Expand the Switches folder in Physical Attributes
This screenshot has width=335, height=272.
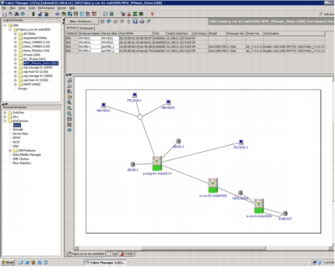tap(5, 112)
